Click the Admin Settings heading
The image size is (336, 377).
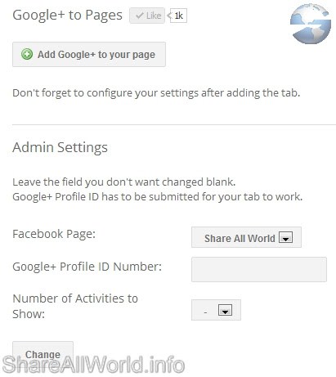coord(60,147)
